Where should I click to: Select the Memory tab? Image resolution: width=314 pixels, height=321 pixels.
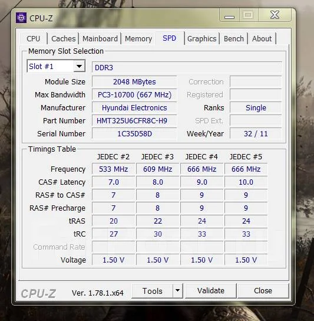pyautogui.click(x=138, y=38)
